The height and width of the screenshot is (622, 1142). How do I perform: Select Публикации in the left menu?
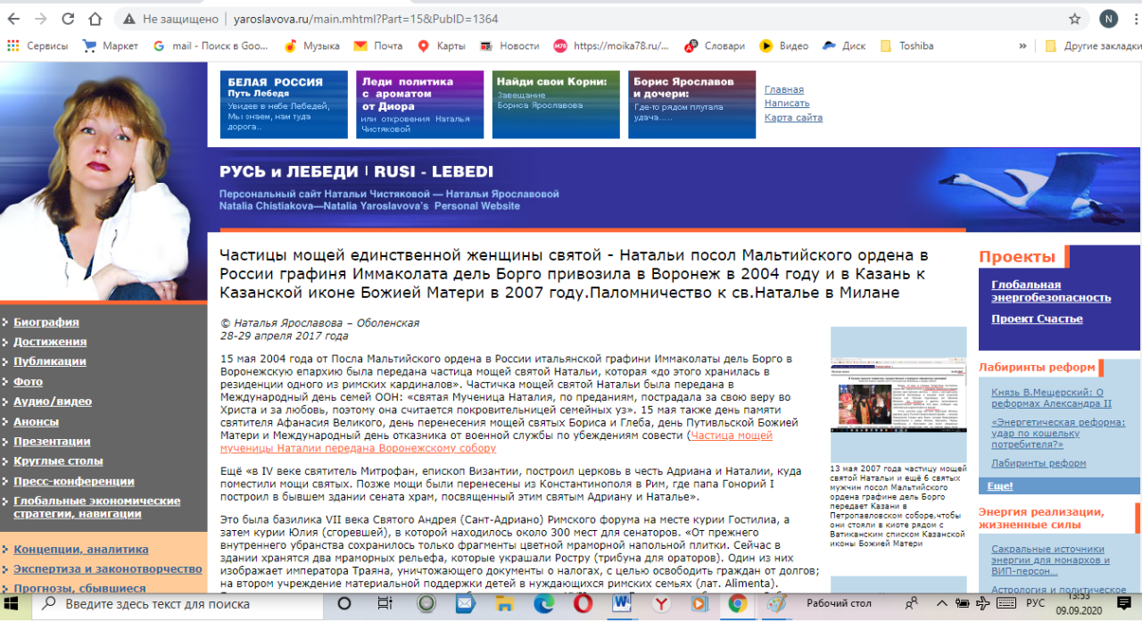point(50,361)
